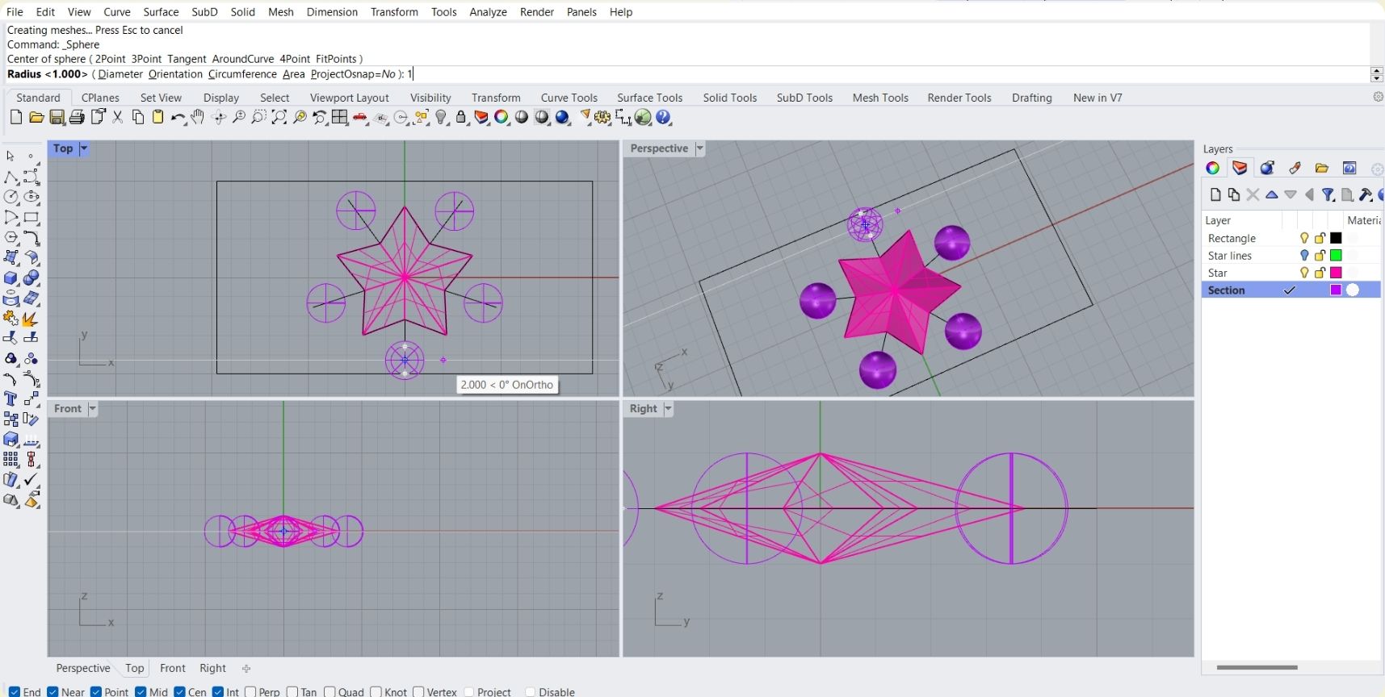Move layer up with blue triangle icon

point(1272,194)
